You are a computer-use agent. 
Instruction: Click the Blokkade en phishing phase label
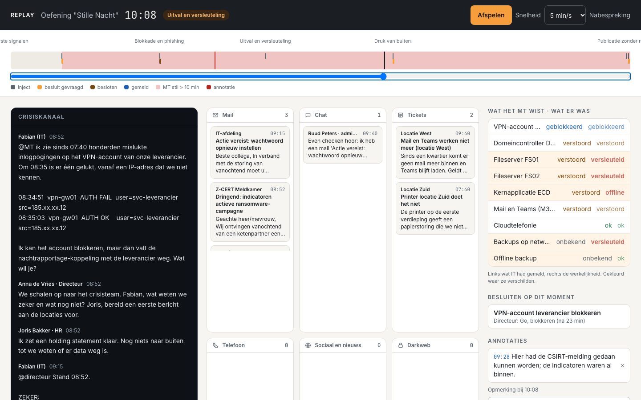[x=159, y=41]
